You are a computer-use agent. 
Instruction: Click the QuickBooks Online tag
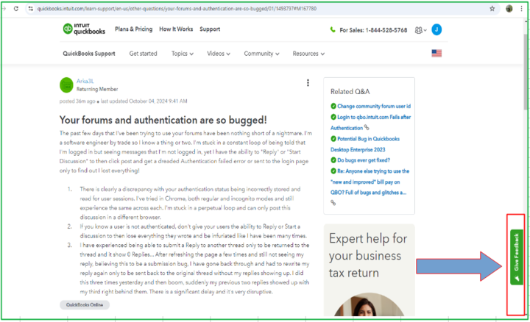pos(85,305)
